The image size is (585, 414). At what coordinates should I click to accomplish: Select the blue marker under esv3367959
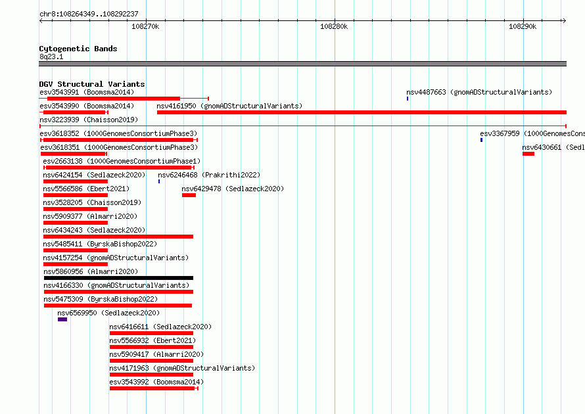481,140
